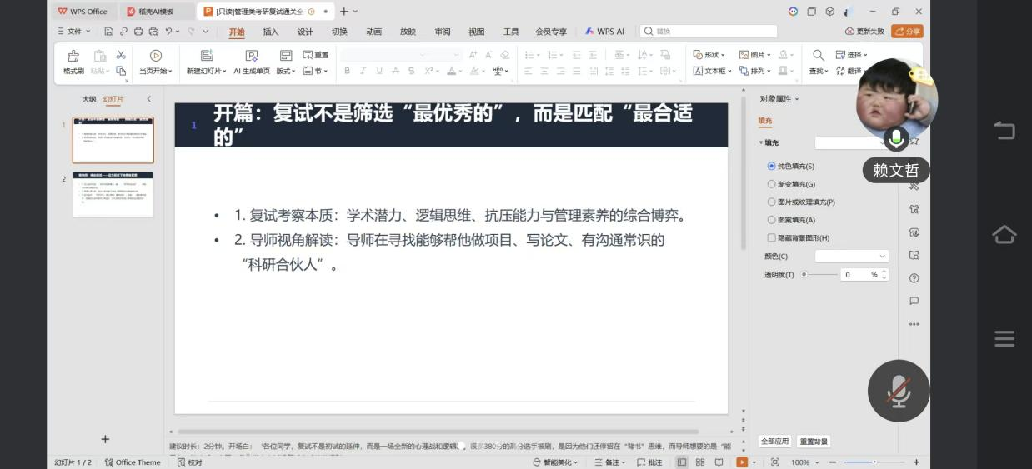Open the 颜色(C) color dropdown
This screenshot has width=1032, height=469.
coord(851,257)
